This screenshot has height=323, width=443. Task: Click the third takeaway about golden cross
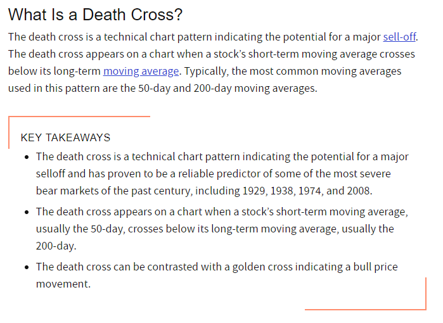216,267
